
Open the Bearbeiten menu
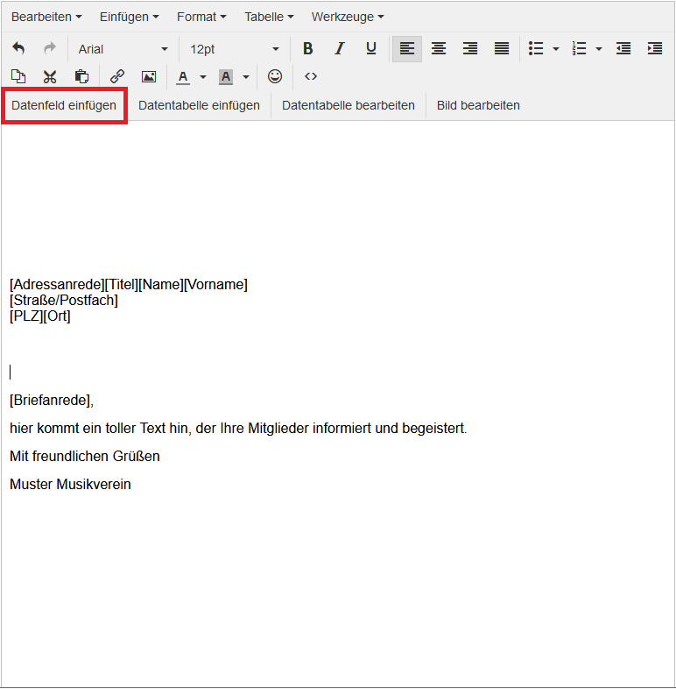pyautogui.click(x=46, y=17)
